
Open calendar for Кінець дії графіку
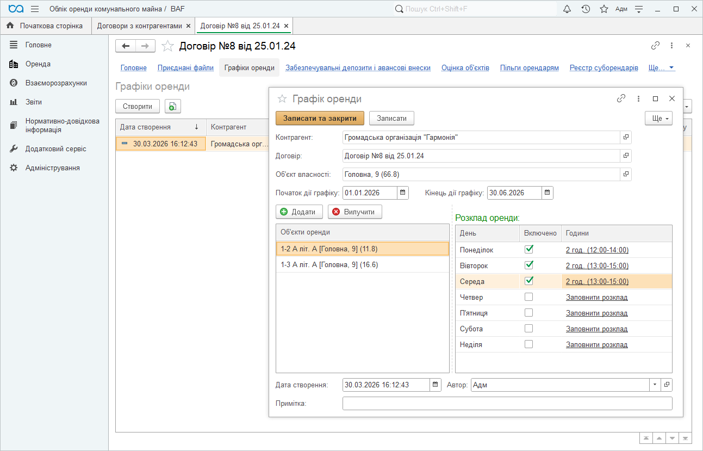(x=548, y=193)
